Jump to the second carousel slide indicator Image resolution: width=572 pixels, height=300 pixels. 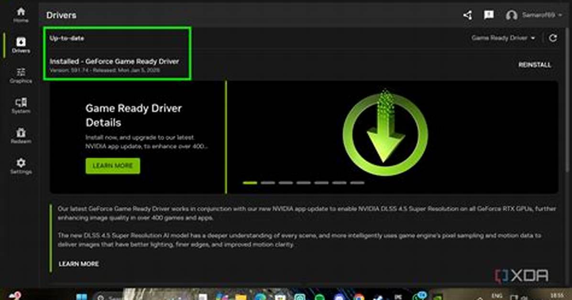click(x=268, y=182)
